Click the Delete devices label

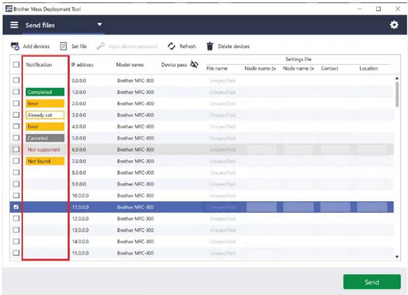click(234, 46)
